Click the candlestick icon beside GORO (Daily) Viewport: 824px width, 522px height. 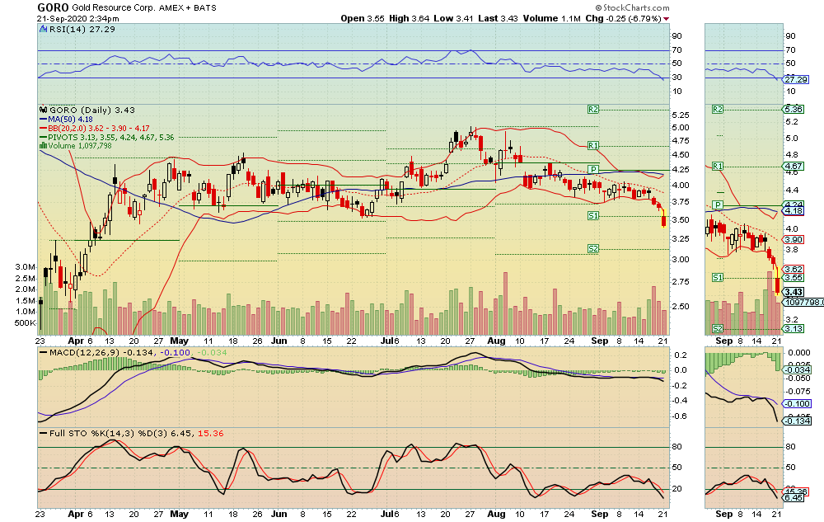coord(44,110)
